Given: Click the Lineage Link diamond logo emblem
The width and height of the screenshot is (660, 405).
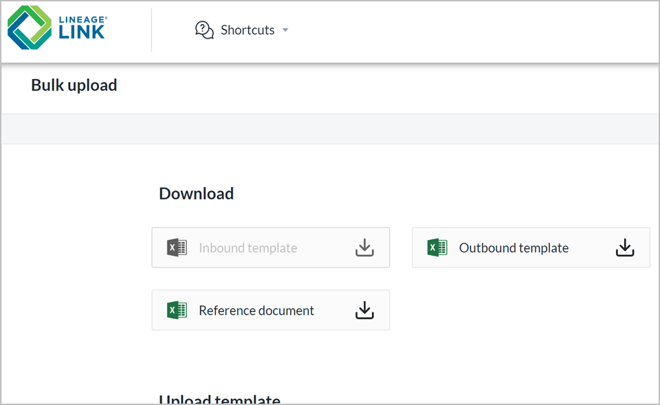Looking at the screenshot, I should [30, 28].
